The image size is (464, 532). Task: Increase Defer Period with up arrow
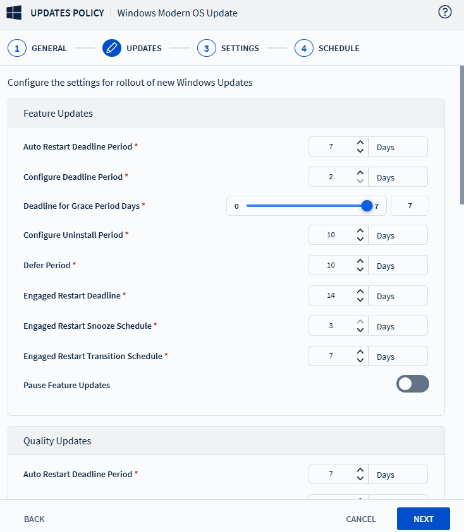point(360,261)
